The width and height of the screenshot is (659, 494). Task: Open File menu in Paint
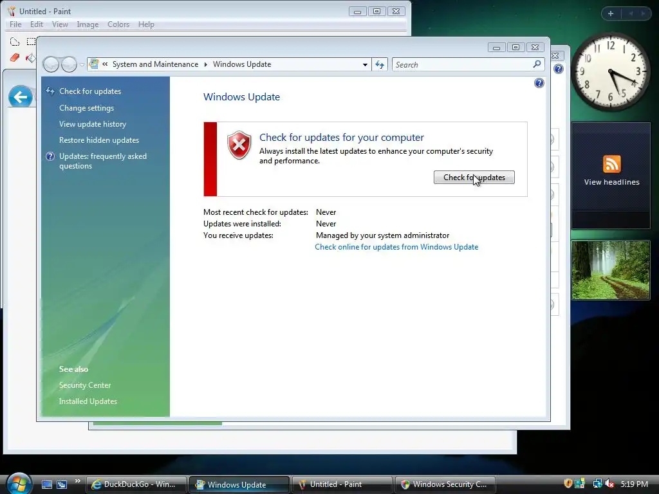(15, 24)
